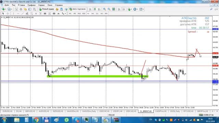Select the Text Label tool T
Viewport: 219px width, 123px height.
coord(40,14)
